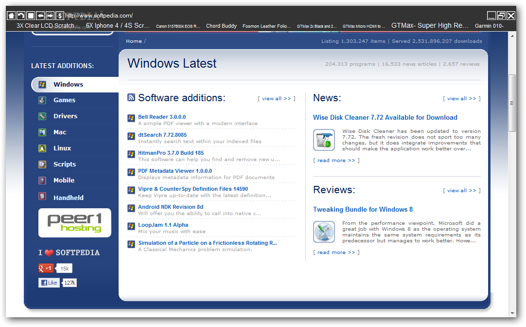This screenshot has height=327, width=526.
Task: Click the Mac sidebar icon
Action: pyautogui.click(x=42, y=132)
